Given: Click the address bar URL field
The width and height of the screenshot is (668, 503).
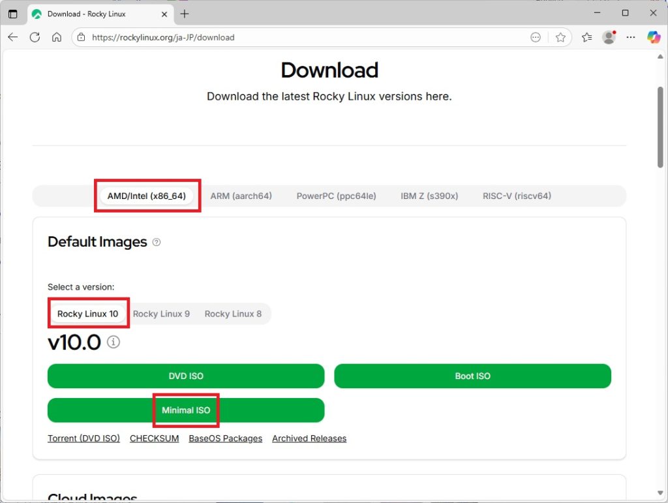Looking at the screenshot, I should coord(294,37).
